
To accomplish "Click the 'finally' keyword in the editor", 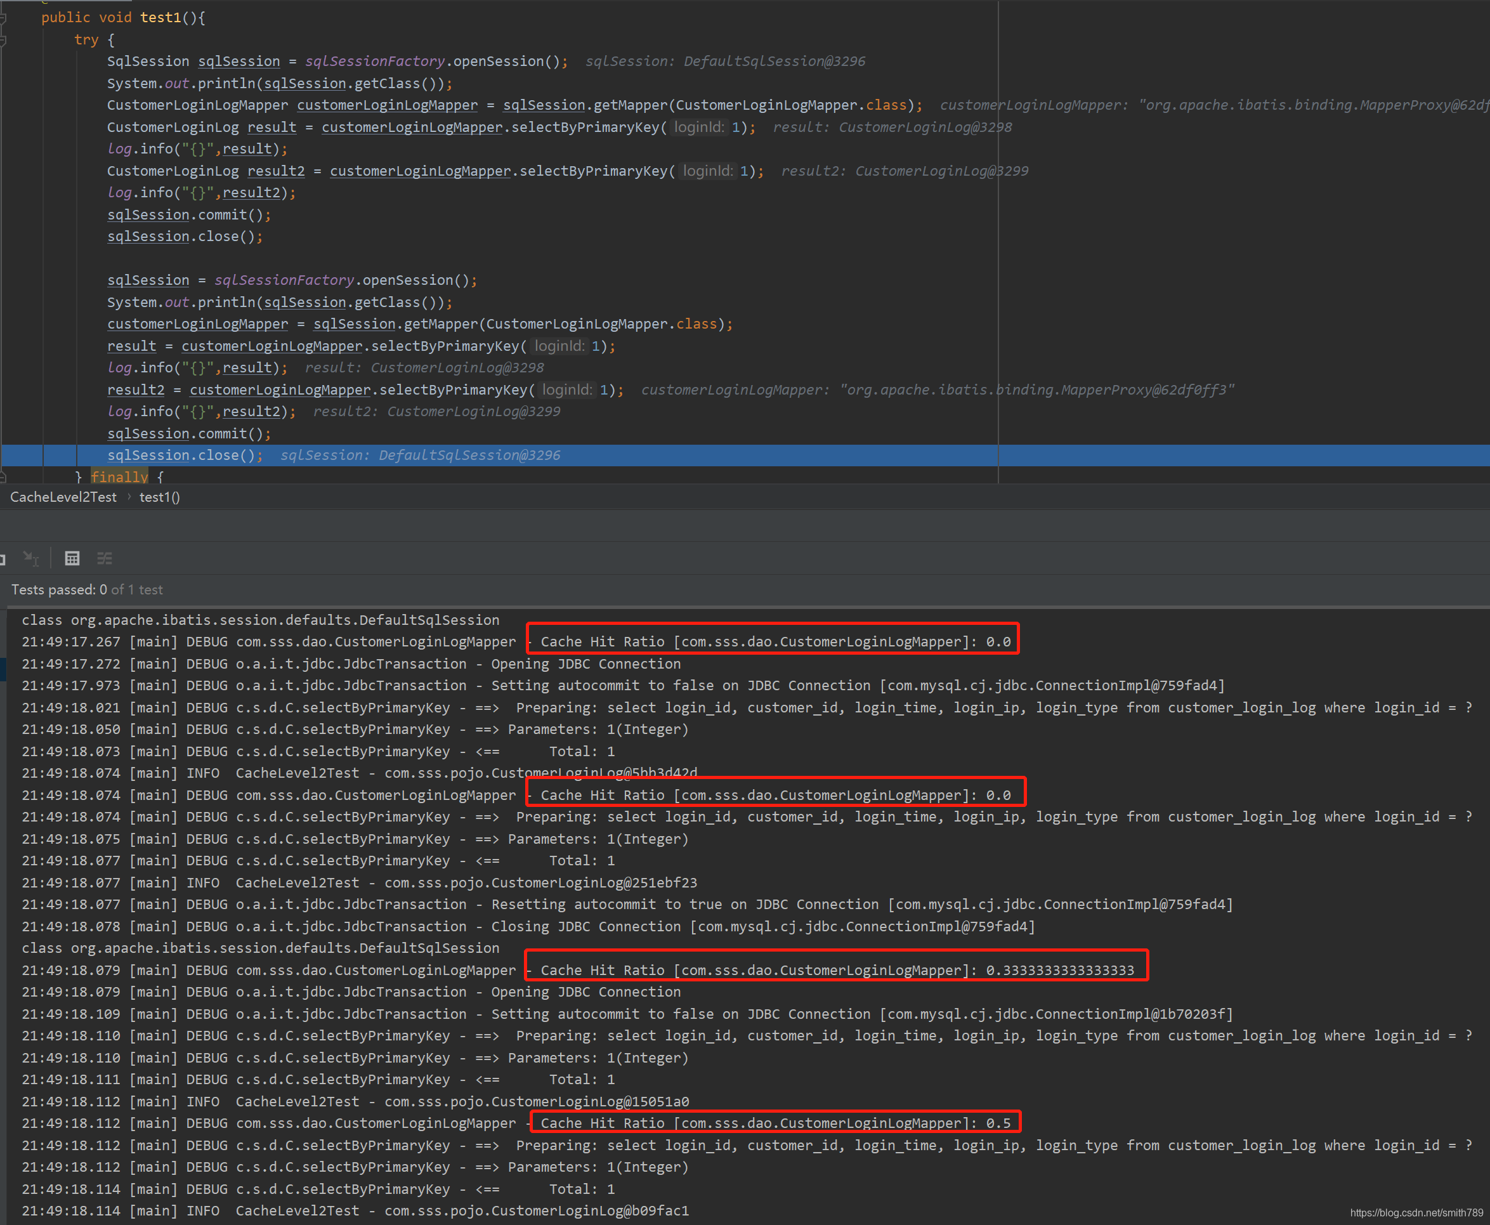I will point(119,477).
